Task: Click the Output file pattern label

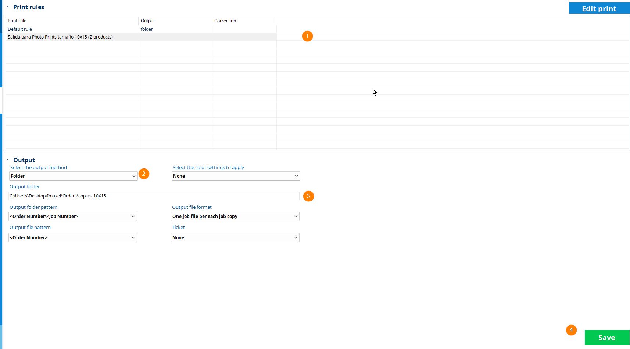Action: pos(30,227)
